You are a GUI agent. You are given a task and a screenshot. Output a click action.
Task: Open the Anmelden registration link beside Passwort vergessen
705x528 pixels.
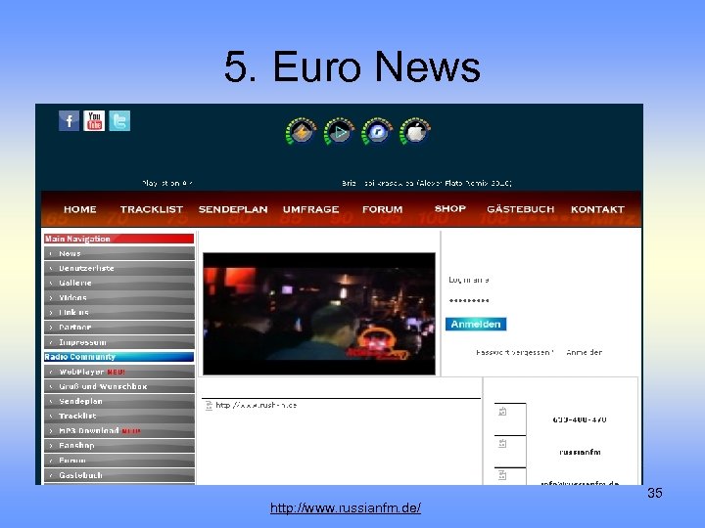[x=584, y=352]
